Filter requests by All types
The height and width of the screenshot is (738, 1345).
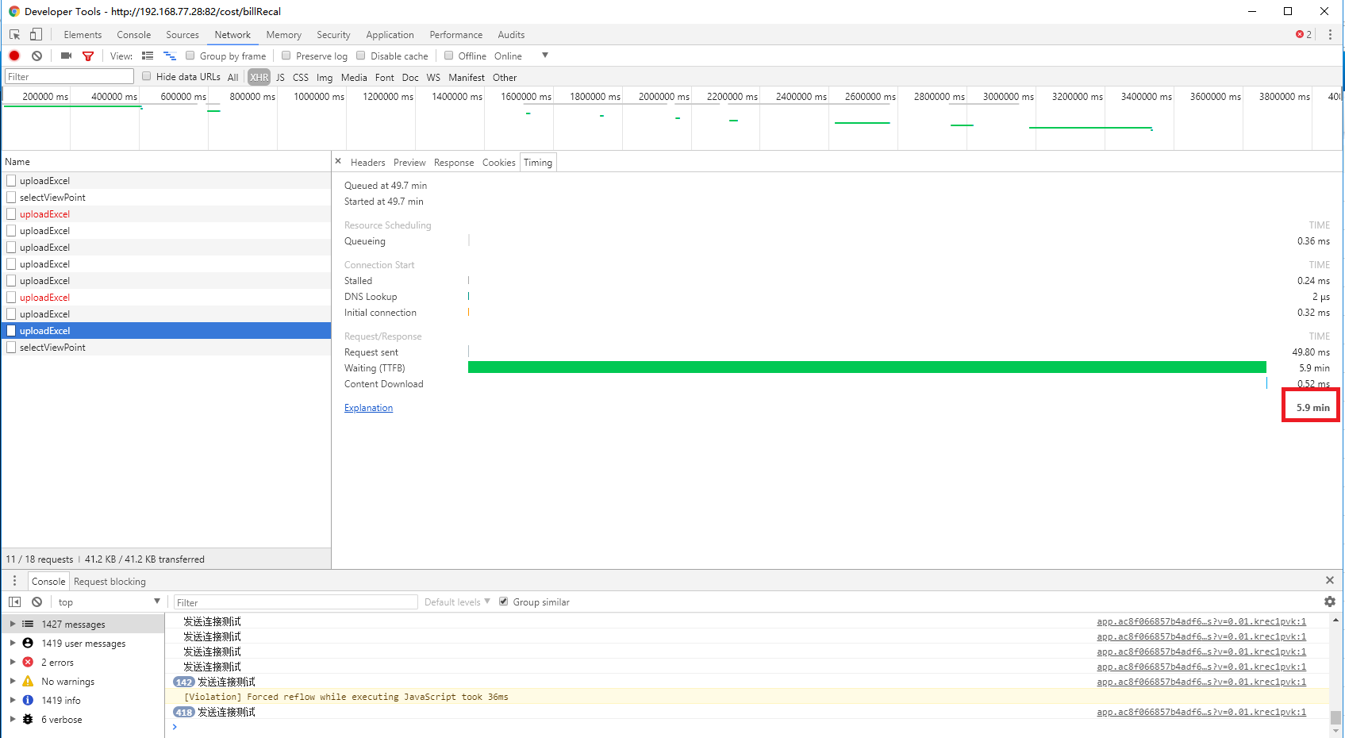click(232, 77)
